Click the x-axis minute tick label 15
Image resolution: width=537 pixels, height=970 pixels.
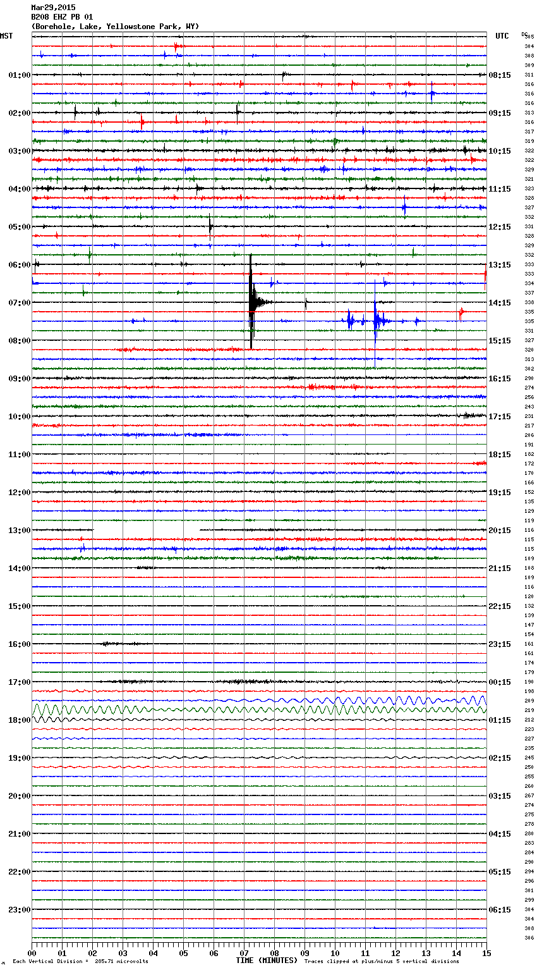click(486, 953)
